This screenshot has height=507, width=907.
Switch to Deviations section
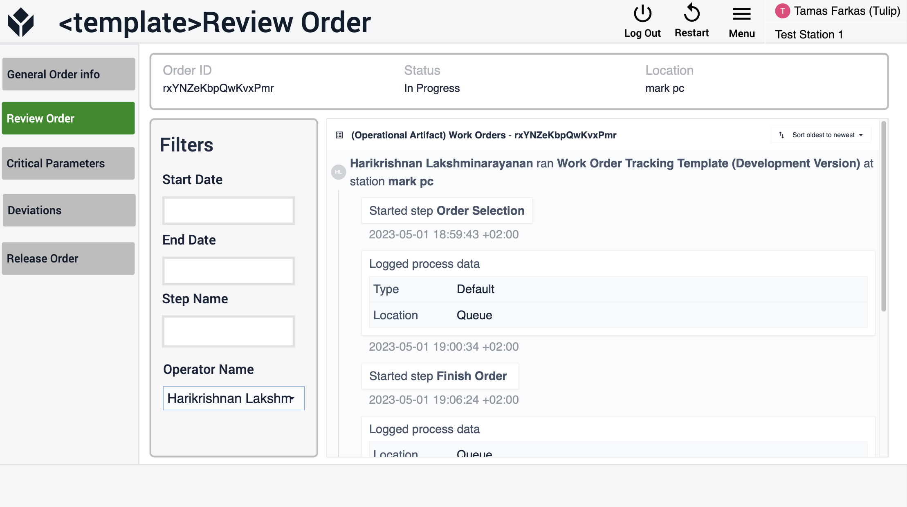(x=69, y=210)
